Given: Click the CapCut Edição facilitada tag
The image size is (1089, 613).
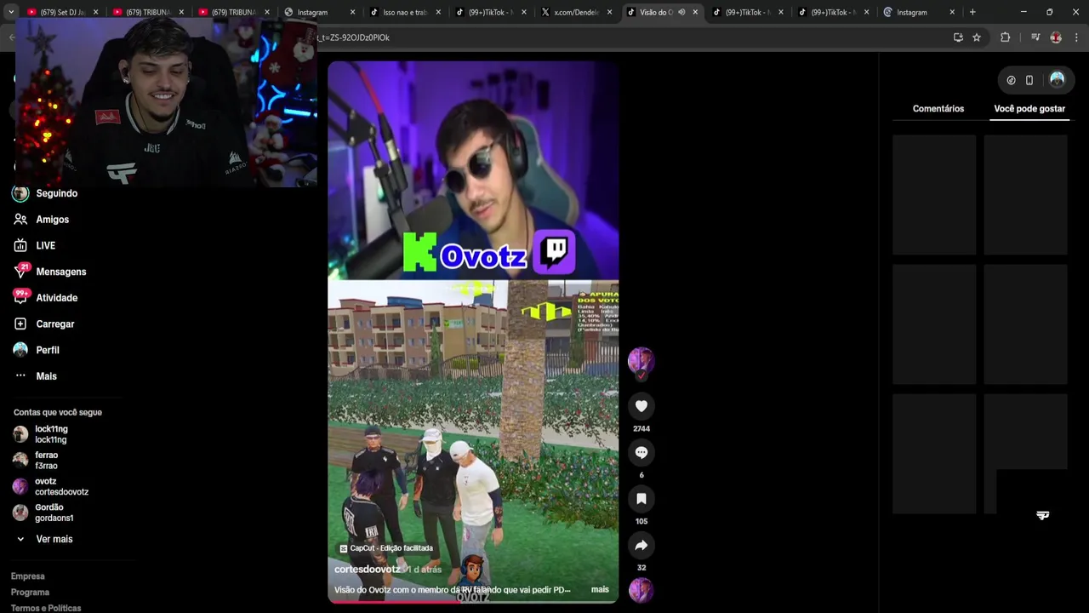Looking at the screenshot, I should (x=386, y=548).
